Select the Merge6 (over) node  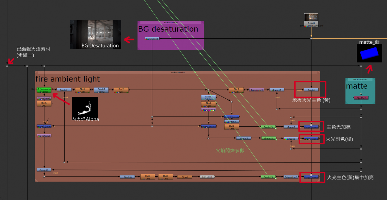pyautogui.click(x=44, y=126)
